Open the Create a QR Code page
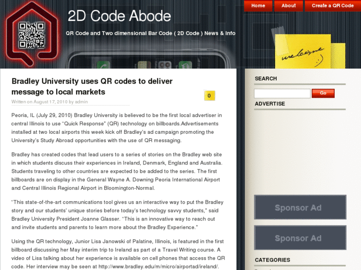This screenshot has width=361, height=270. point(333,5)
